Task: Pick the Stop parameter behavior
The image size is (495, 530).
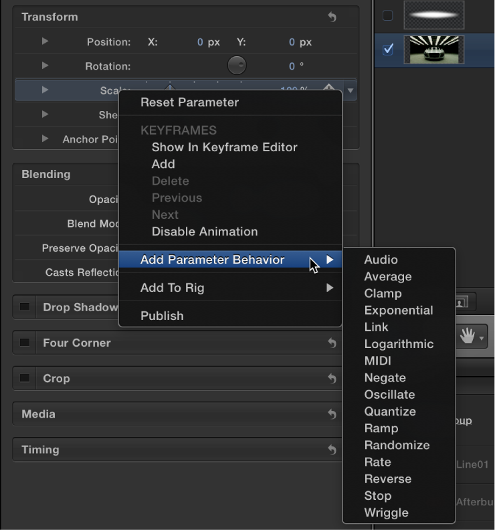Action: [399, 496]
